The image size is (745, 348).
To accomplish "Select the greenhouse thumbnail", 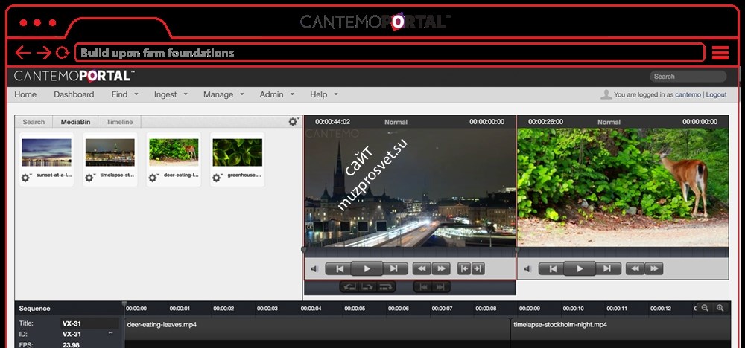I will point(238,152).
